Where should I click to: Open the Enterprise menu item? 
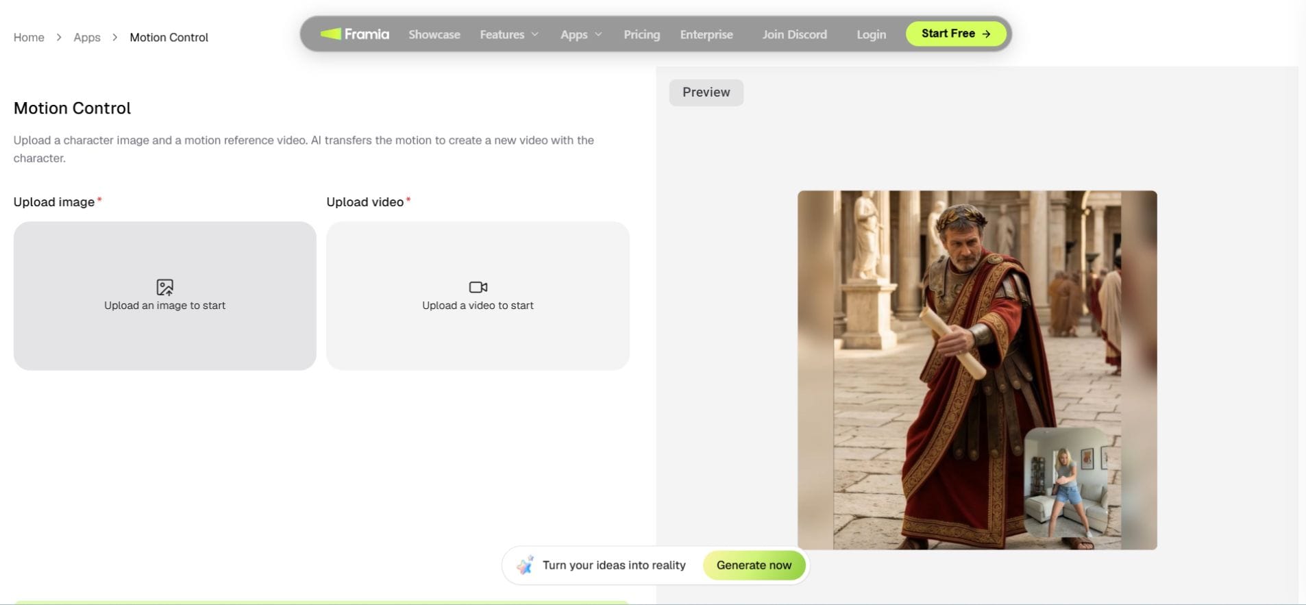[706, 34]
